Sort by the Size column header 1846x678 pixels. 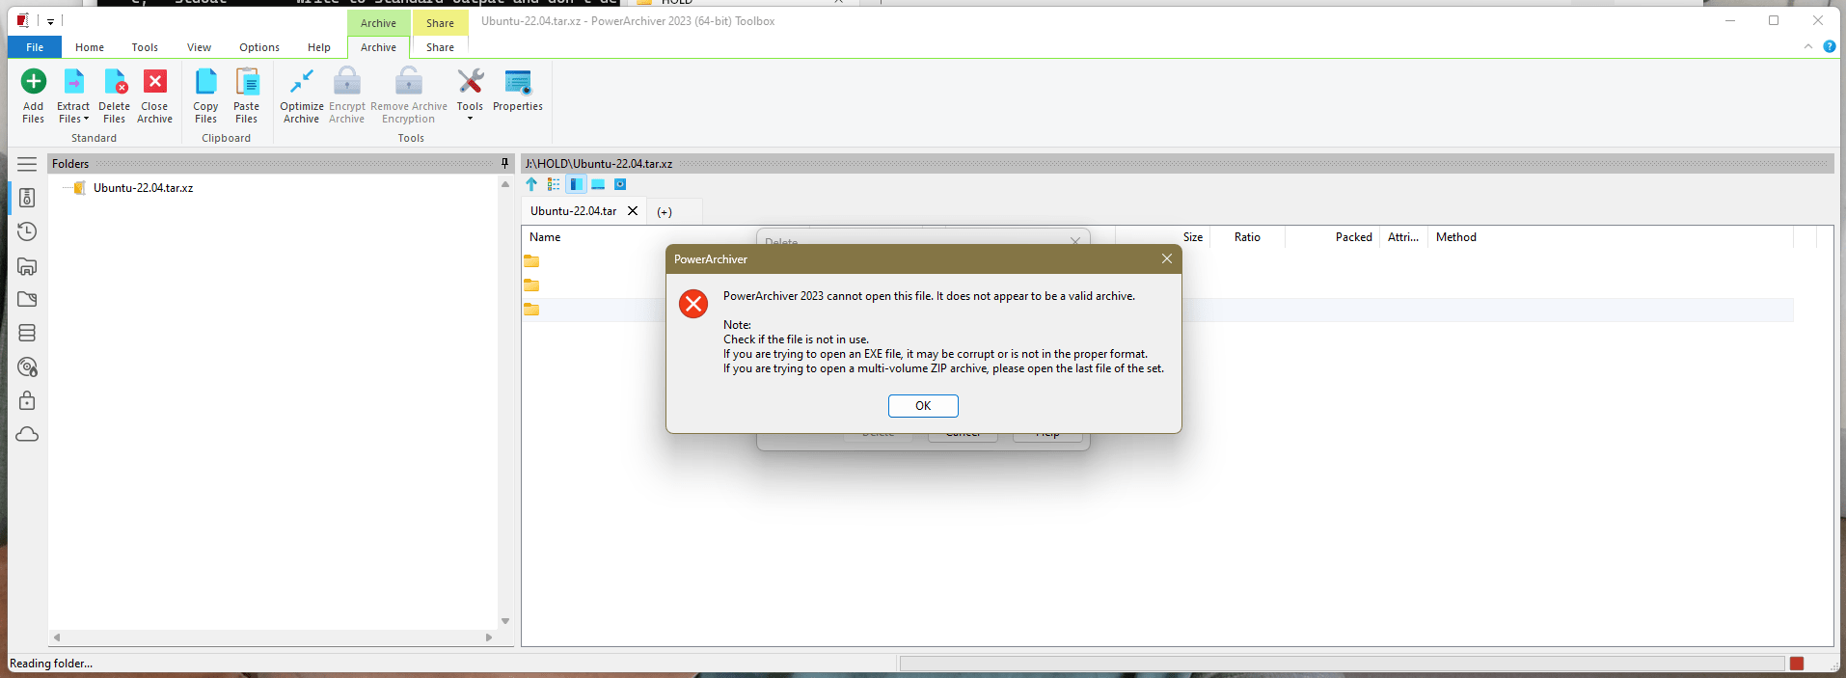[1193, 237]
